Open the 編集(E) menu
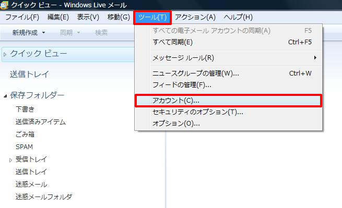342x208 pixels. tap(58, 17)
